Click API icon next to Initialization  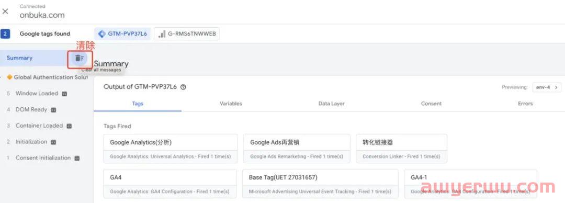click(53, 142)
